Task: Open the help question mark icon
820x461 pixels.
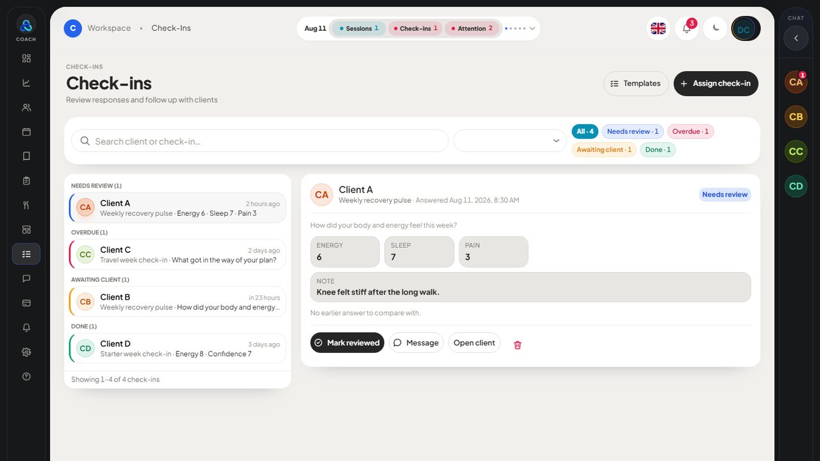Action: (x=26, y=376)
